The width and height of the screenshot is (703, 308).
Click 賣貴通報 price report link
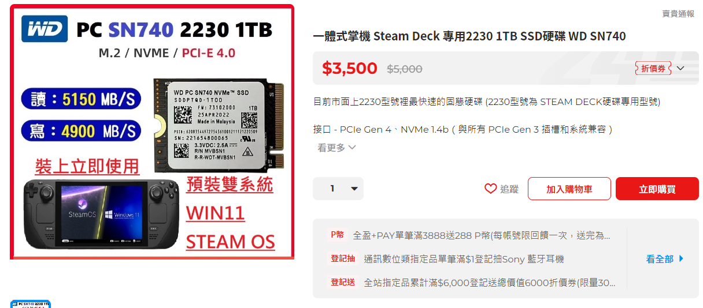[x=678, y=14]
